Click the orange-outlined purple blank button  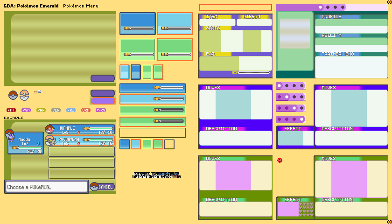(103, 101)
